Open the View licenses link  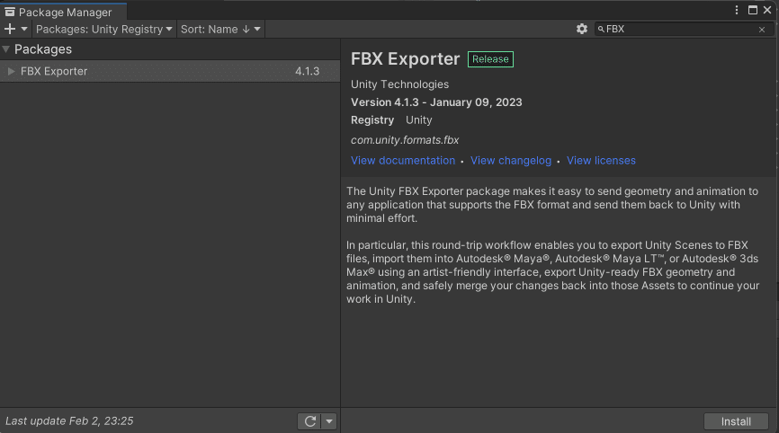[601, 161]
